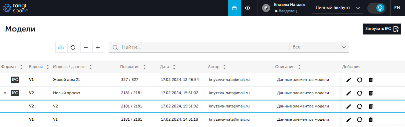Delete the 14:31:18 V1 sub-row with trash icon
The height and width of the screenshot is (127, 405).
click(370, 120)
